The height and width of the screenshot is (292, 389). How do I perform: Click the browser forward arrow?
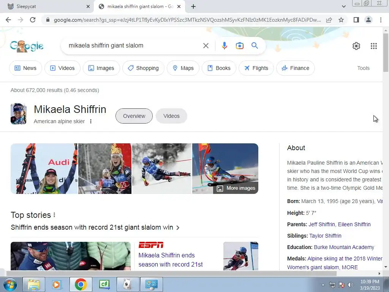coord(21,20)
